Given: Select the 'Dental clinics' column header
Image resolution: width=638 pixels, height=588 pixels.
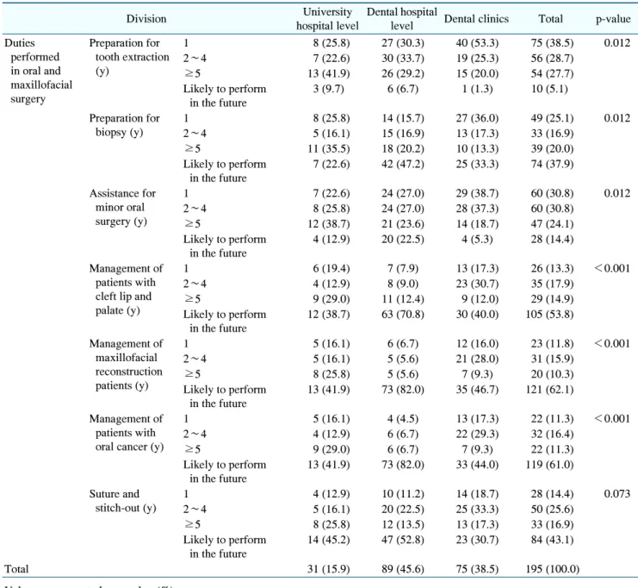Looking at the screenshot, I should pos(476,19).
